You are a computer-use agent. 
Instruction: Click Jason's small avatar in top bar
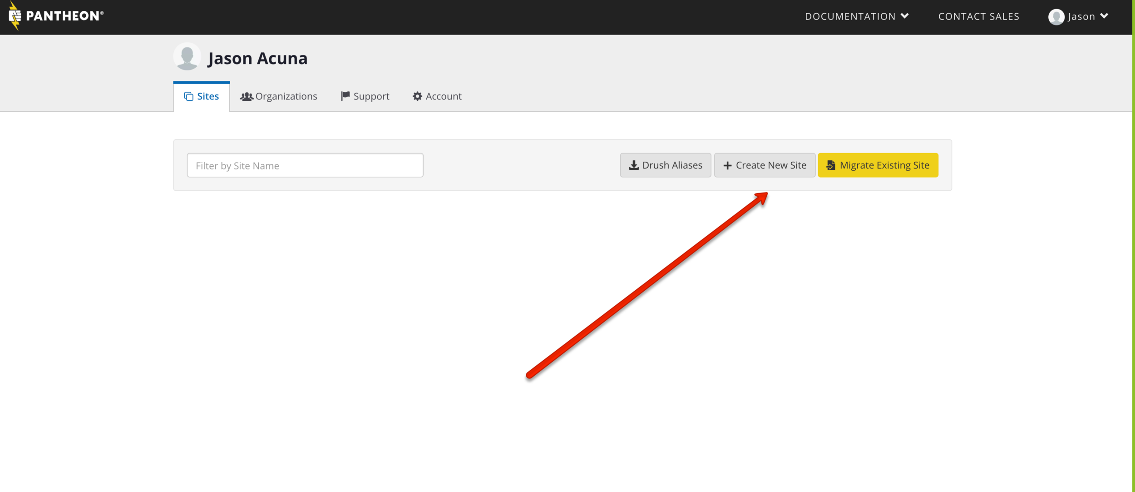1056,17
